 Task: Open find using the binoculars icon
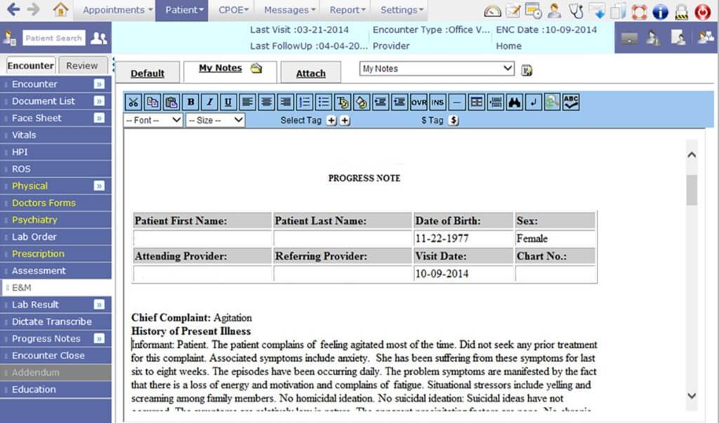pyautogui.click(x=515, y=102)
